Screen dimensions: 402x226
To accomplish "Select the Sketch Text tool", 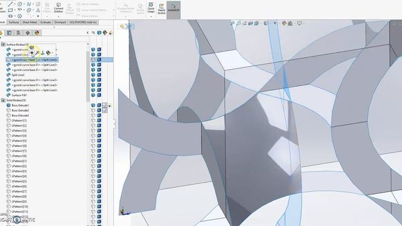I will point(38,10).
